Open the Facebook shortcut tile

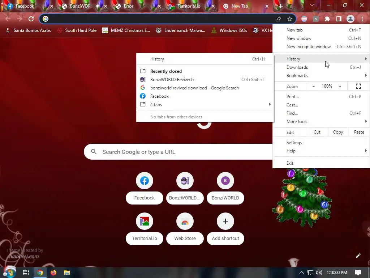click(x=145, y=188)
